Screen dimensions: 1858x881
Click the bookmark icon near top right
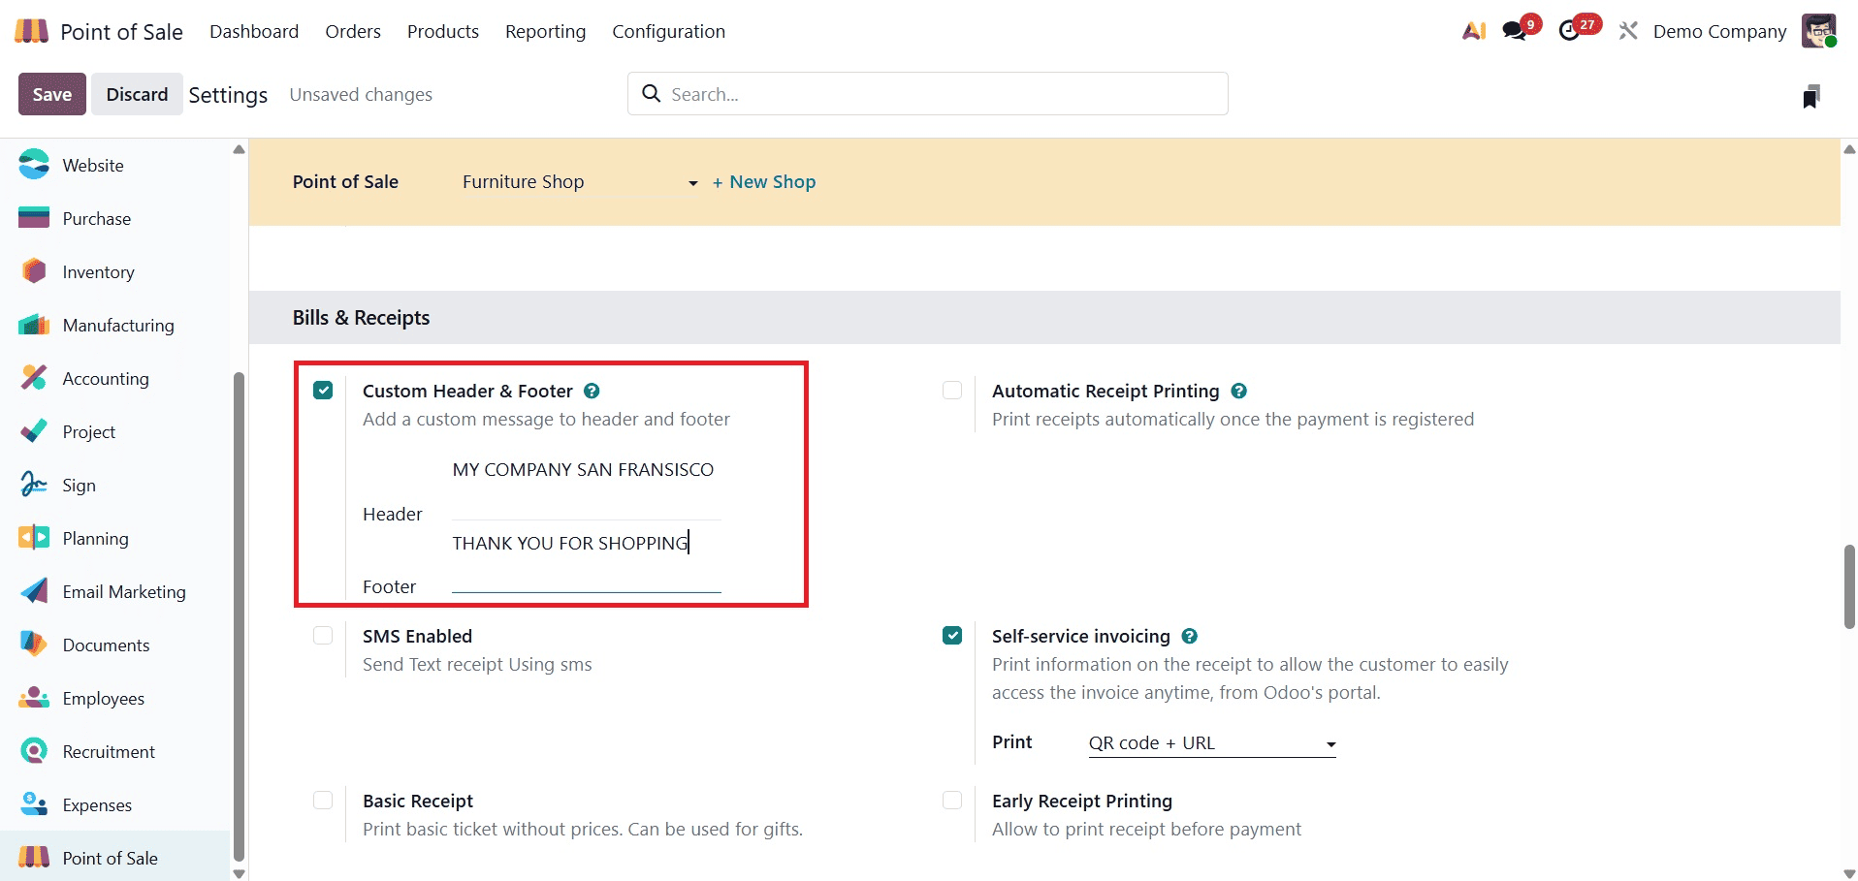pos(1810,94)
